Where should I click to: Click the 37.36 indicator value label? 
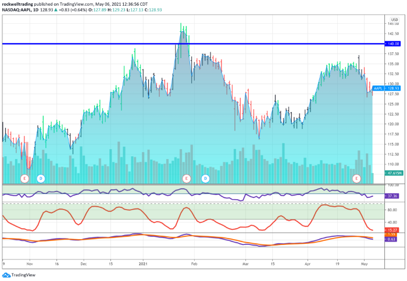(x=392, y=196)
